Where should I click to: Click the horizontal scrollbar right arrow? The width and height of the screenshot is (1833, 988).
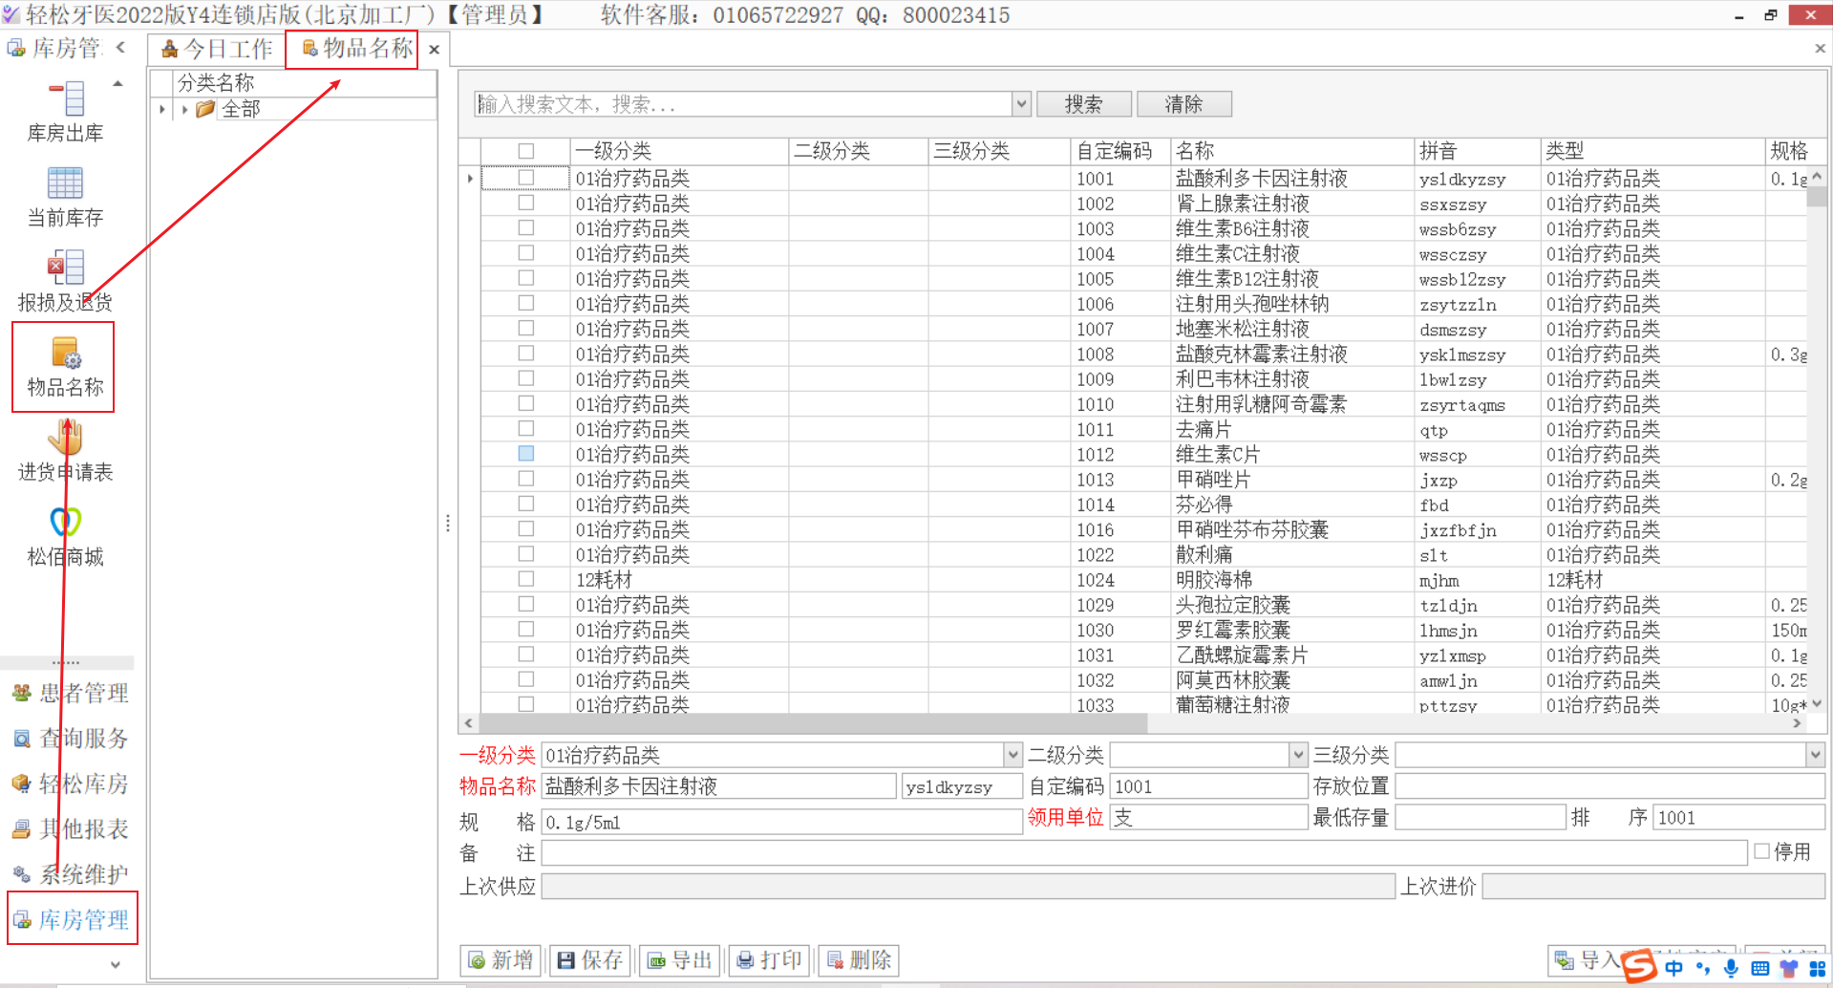(x=1798, y=723)
